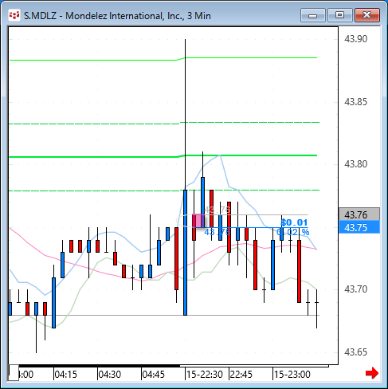Image resolution: width=388 pixels, height=389 pixels.
Task: Click the 15-22:30 time axis label
Action: click(x=204, y=375)
